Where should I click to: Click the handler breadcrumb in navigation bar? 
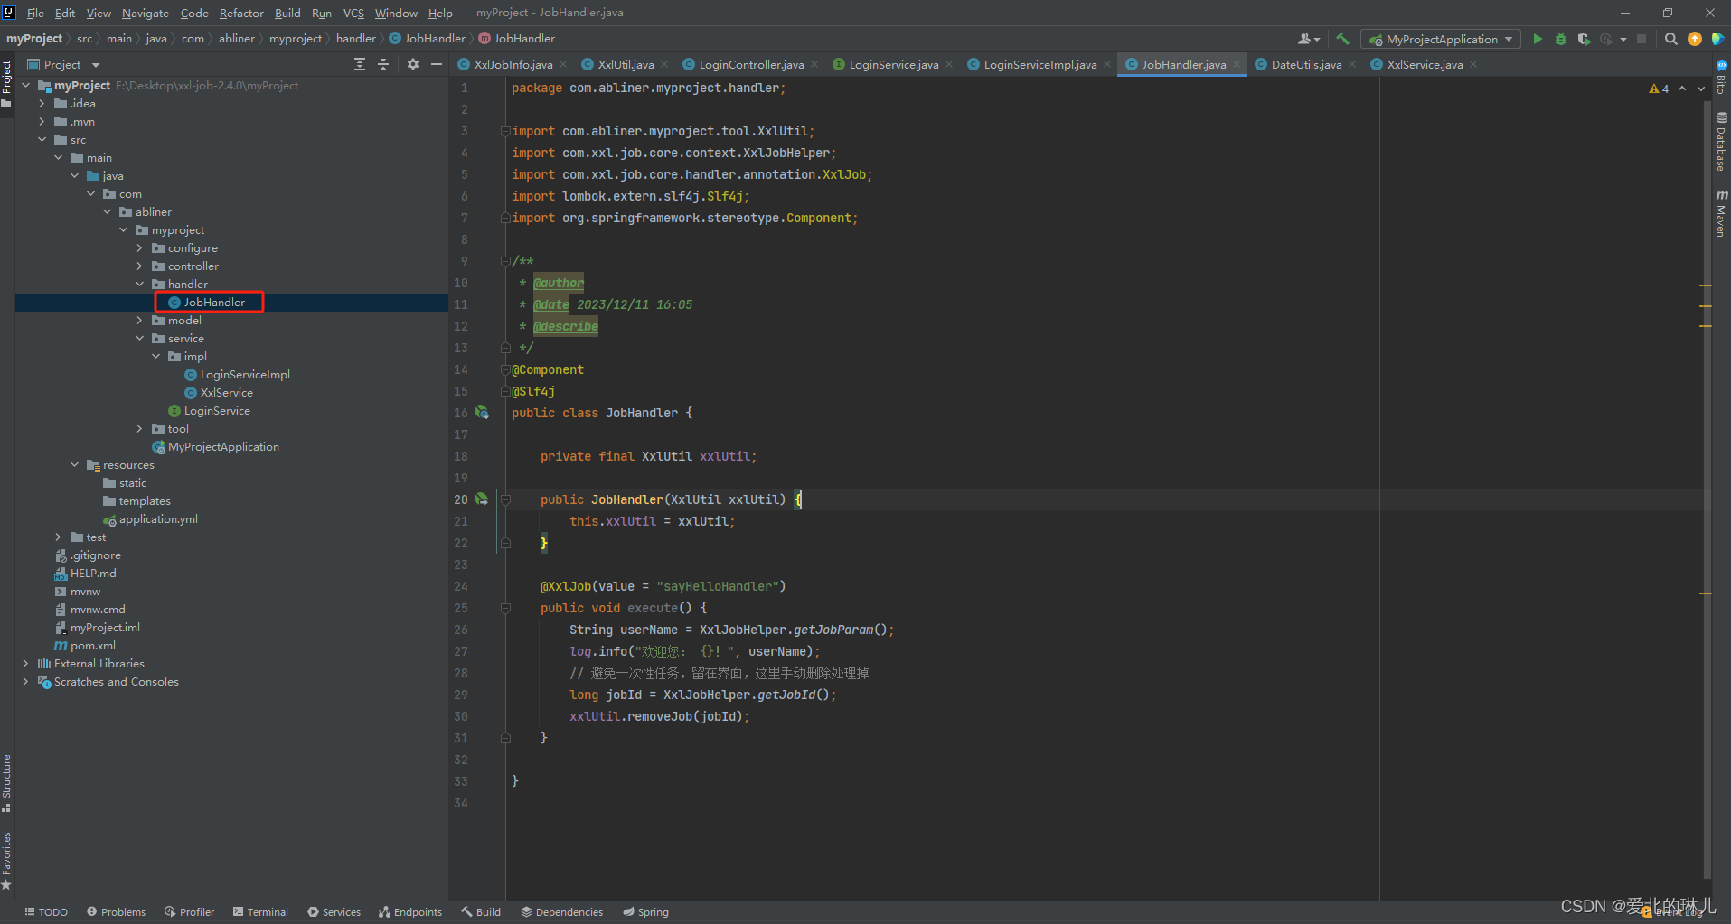pyautogui.click(x=356, y=39)
